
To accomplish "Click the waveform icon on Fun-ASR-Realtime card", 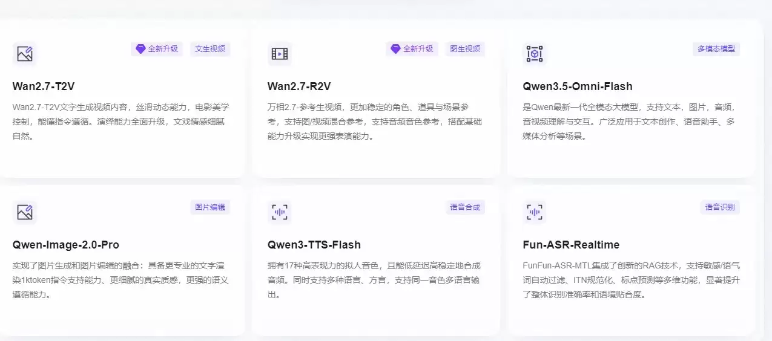I will pyautogui.click(x=535, y=212).
